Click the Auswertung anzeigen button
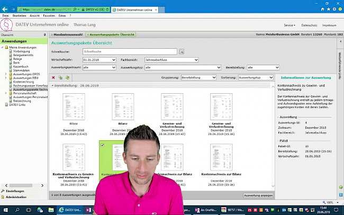 coord(258,195)
